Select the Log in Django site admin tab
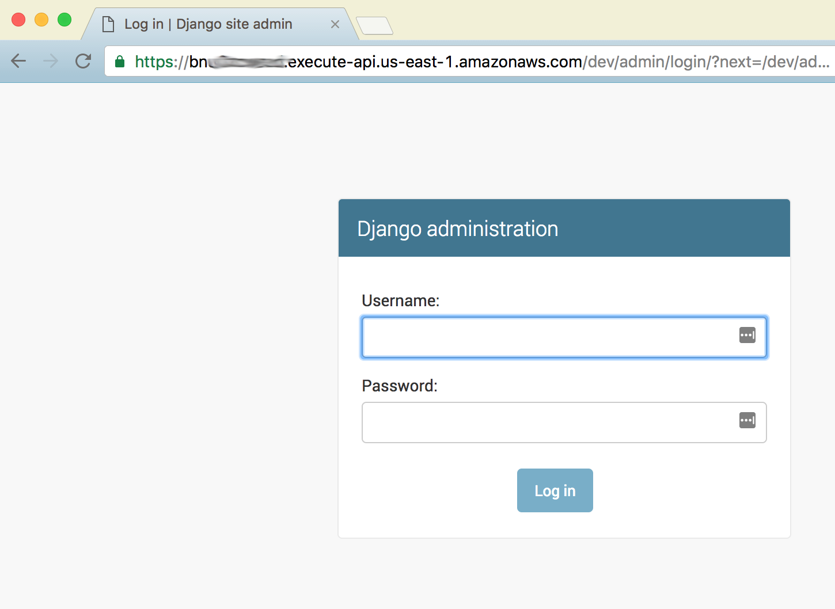 220,24
